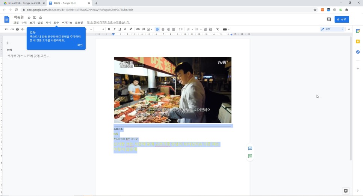Image resolution: width=363 pixels, height=196 pixels.
Task: Align text left
Action: point(158,29)
